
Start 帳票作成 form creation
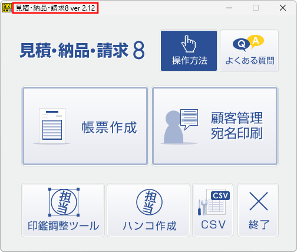coord(85,126)
